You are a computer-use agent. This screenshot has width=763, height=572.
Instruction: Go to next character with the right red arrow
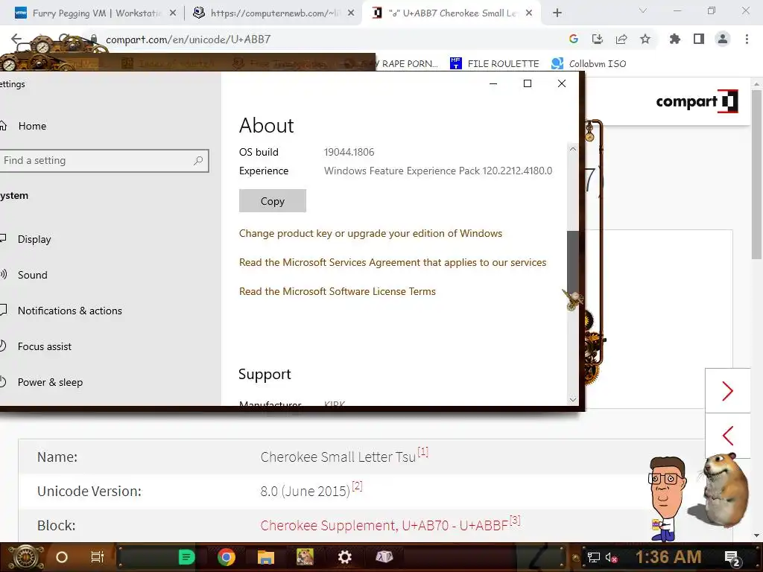(x=727, y=391)
